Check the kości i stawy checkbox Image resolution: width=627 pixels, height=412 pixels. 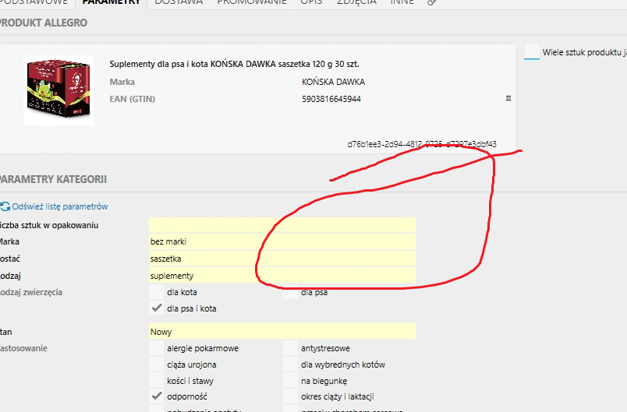click(x=156, y=381)
